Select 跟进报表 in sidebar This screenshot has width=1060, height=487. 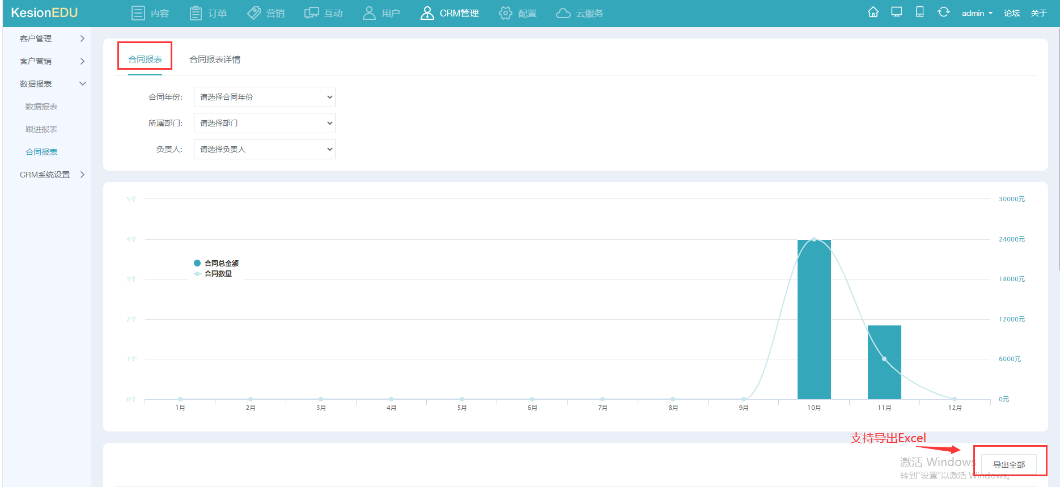click(41, 129)
